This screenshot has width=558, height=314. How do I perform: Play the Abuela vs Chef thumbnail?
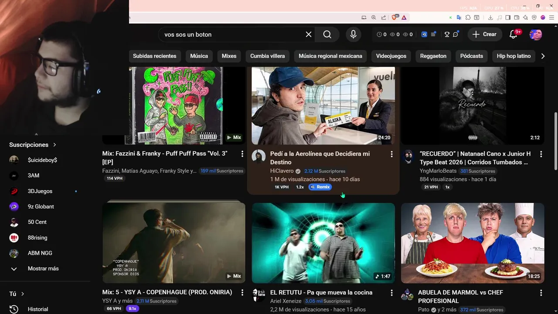click(x=473, y=243)
